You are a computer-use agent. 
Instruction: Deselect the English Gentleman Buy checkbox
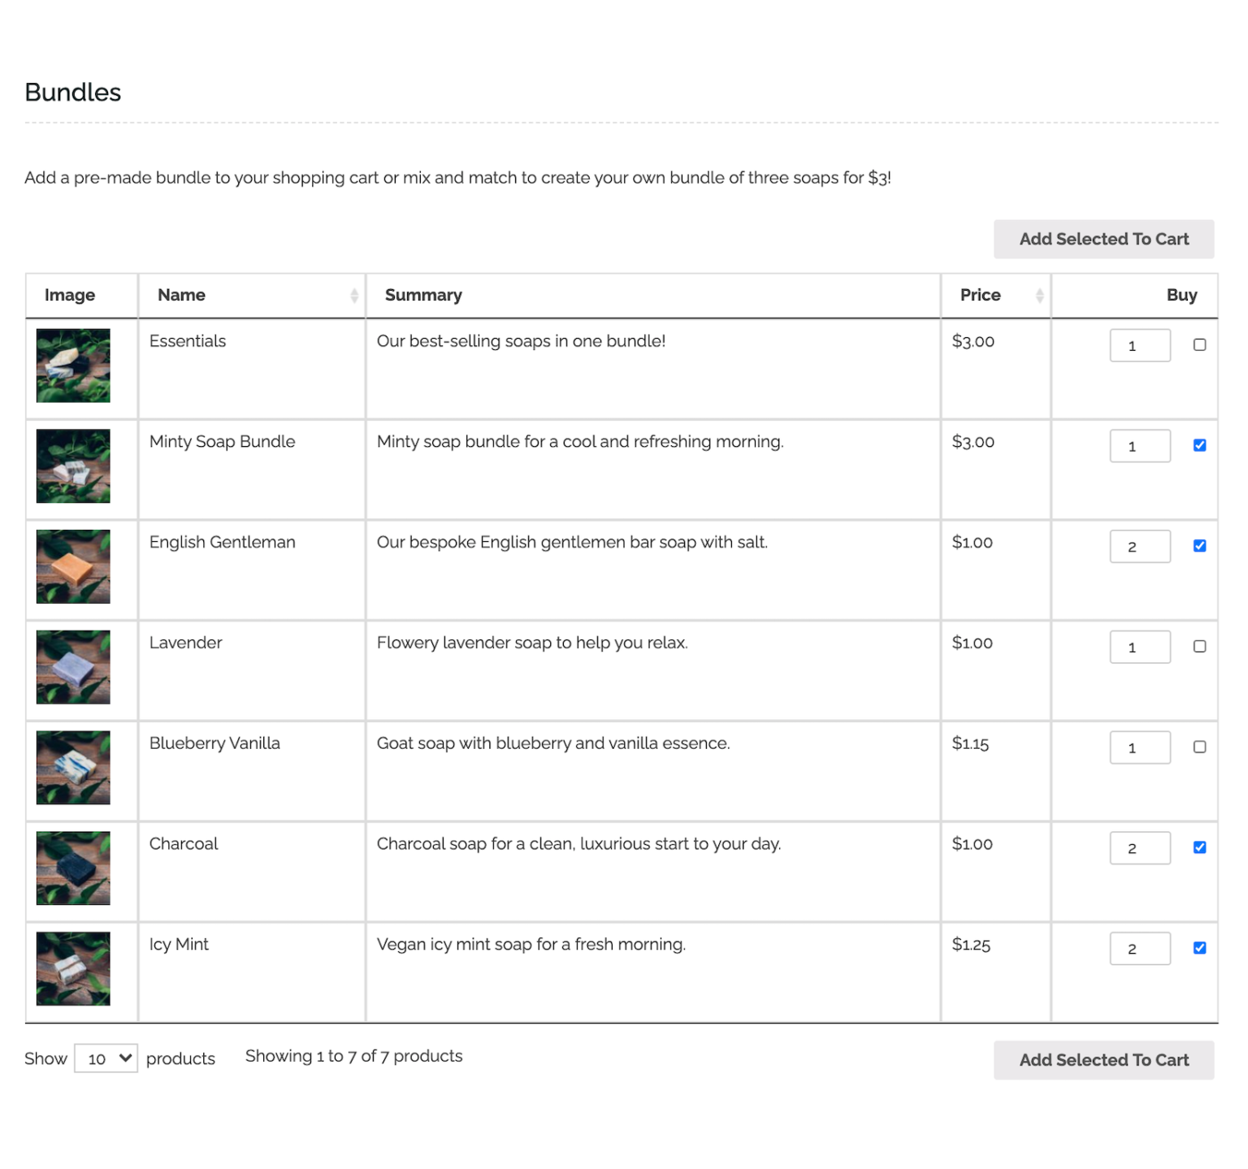(x=1198, y=545)
